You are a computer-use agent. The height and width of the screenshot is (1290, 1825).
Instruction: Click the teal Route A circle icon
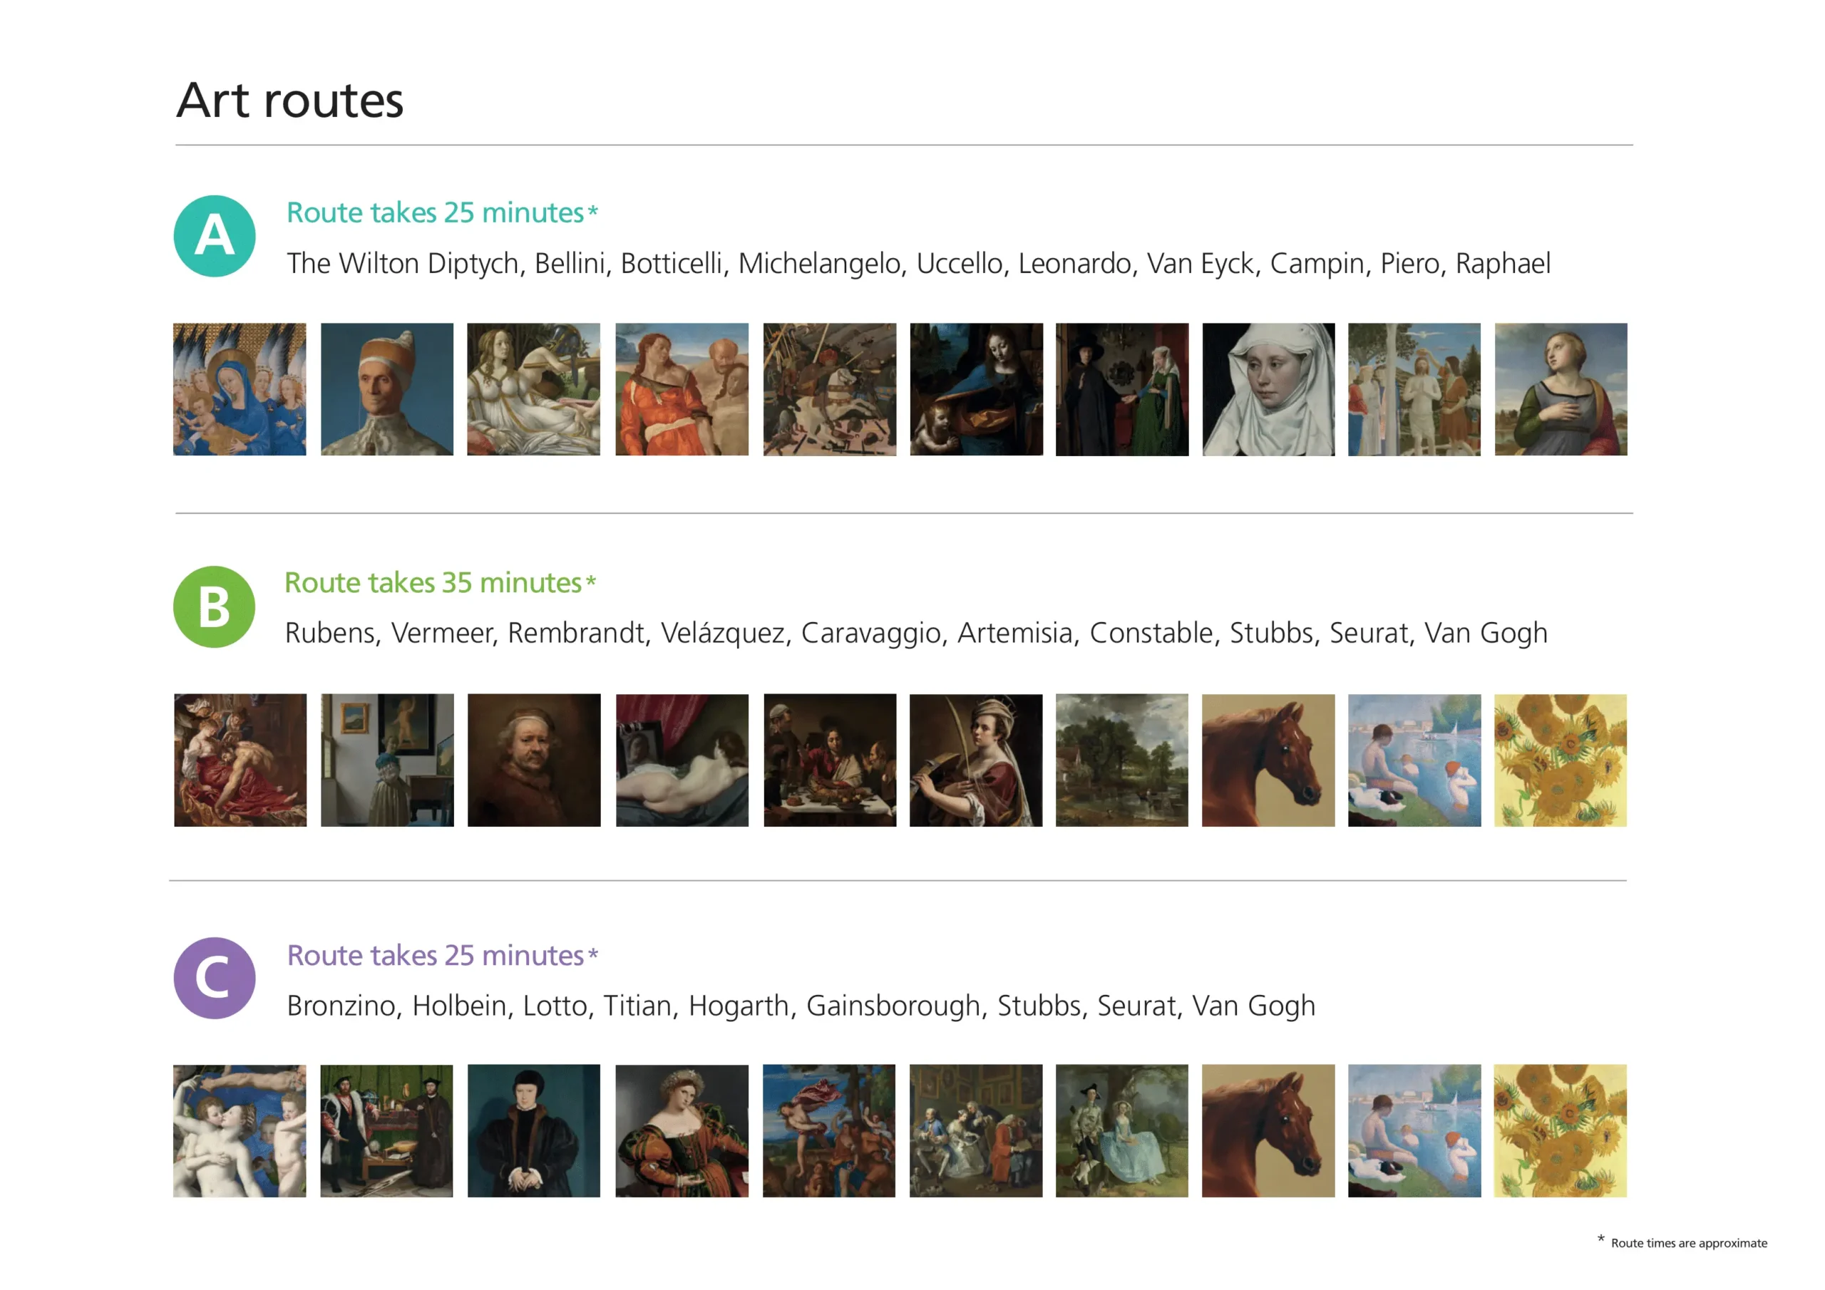[x=215, y=236]
